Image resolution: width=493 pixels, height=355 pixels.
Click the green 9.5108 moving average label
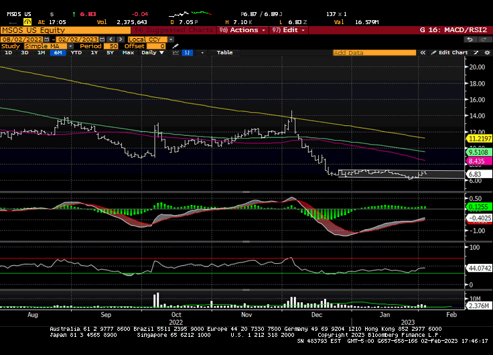[x=478, y=152]
